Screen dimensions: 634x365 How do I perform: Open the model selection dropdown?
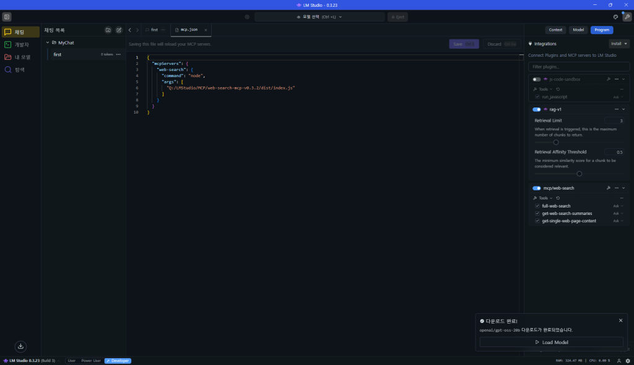point(319,17)
